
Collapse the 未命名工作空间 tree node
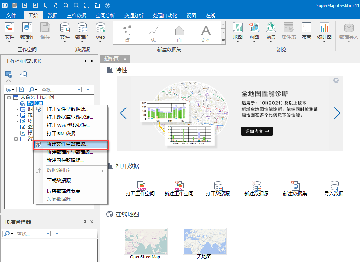9,98
